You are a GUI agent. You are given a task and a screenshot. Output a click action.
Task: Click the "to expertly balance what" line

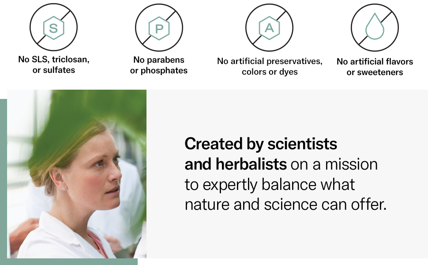point(270,185)
